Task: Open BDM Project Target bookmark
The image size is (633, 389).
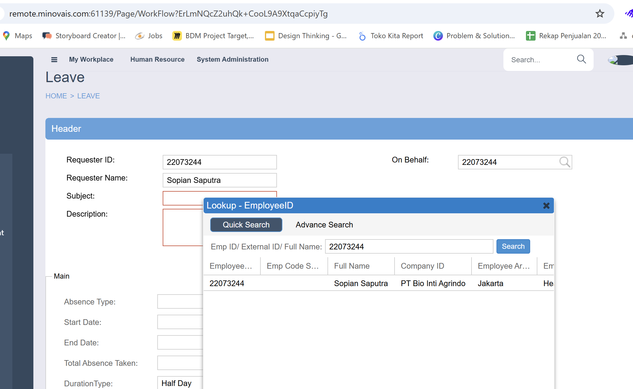Action: click(x=213, y=36)
